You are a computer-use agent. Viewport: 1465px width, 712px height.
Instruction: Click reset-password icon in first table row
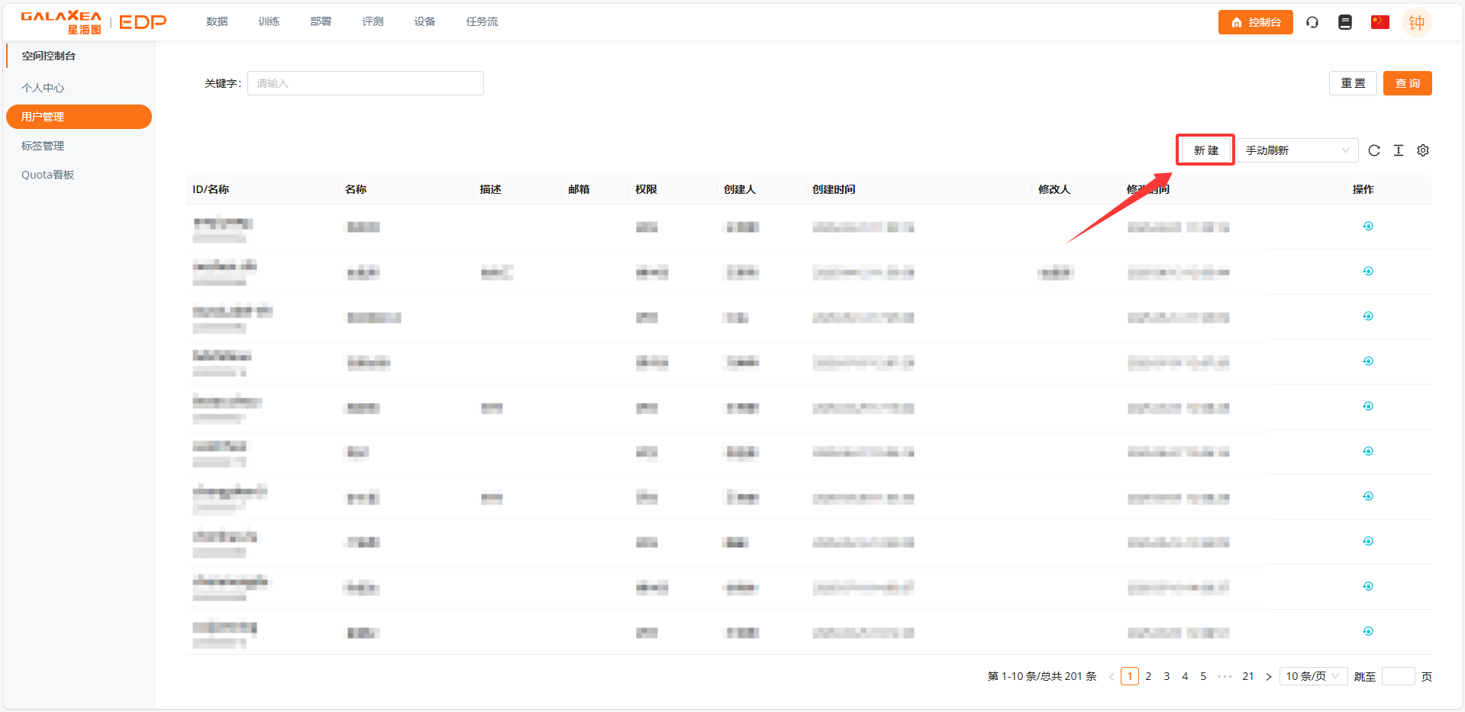1368,226
